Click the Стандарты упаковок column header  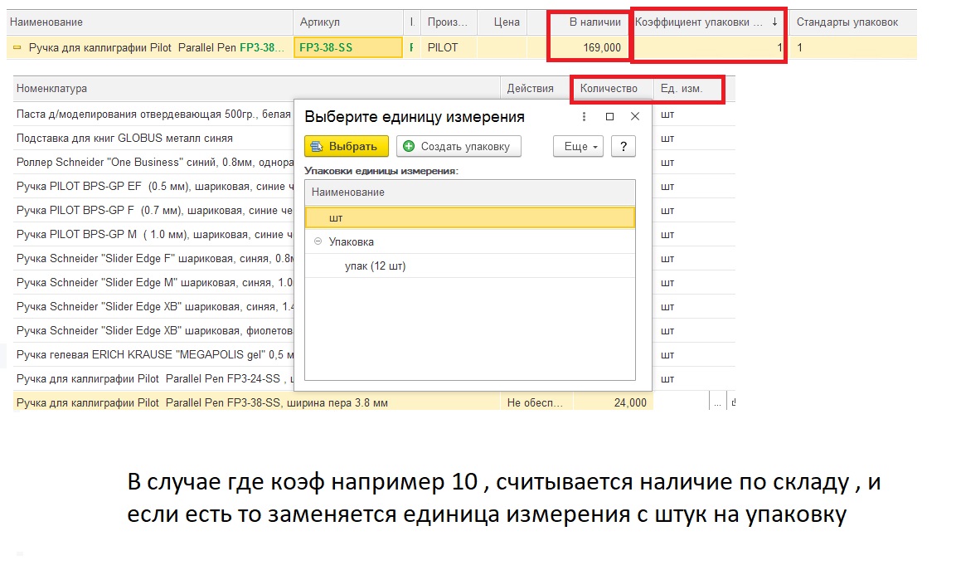click(x=847, y=22)
